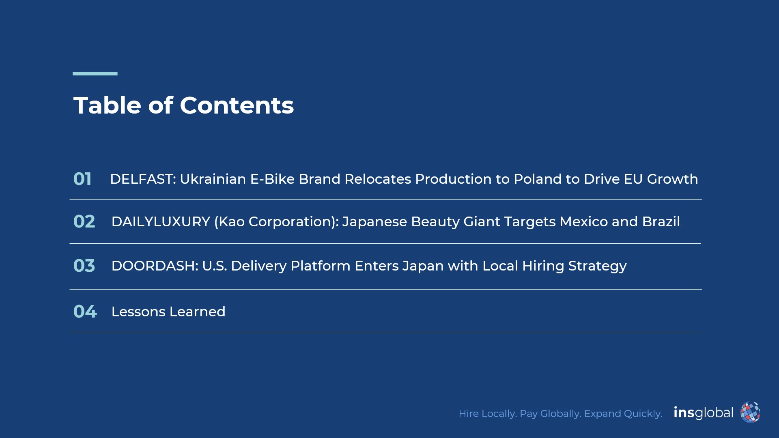This screenshot has height=438, width=779.
Task: Click section number 01
Action: [x=82, y=179]
